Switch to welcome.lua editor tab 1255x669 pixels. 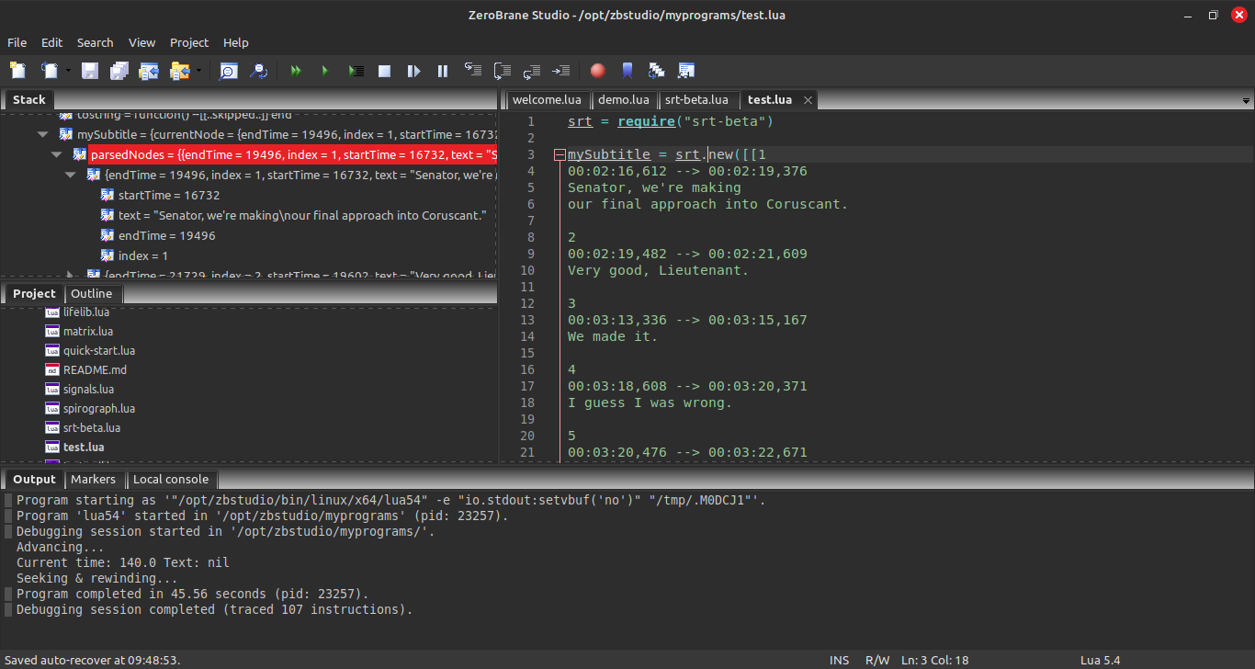(547, 99)
